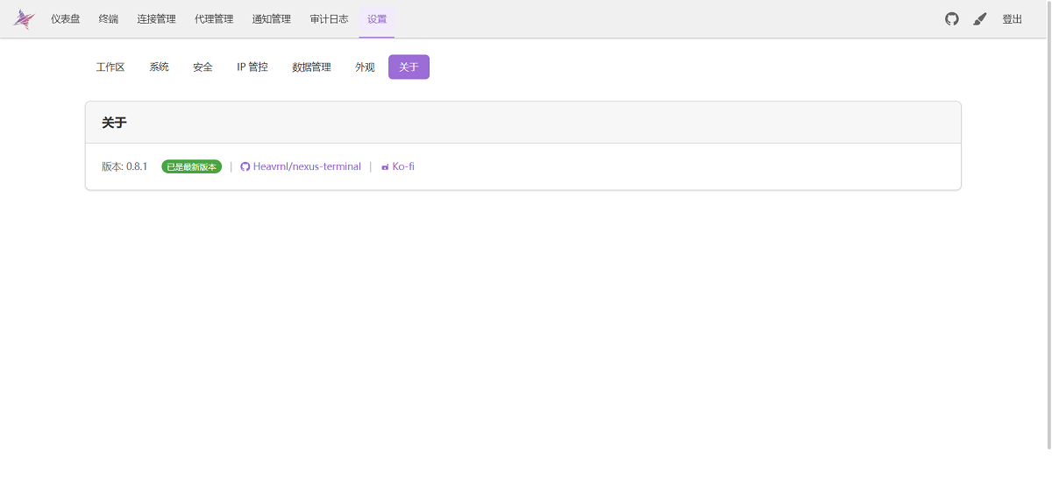This screenshot has height=486, width=1052.
Task: Click the 设置 settings menu item
Action: click(x=377, y=19)
